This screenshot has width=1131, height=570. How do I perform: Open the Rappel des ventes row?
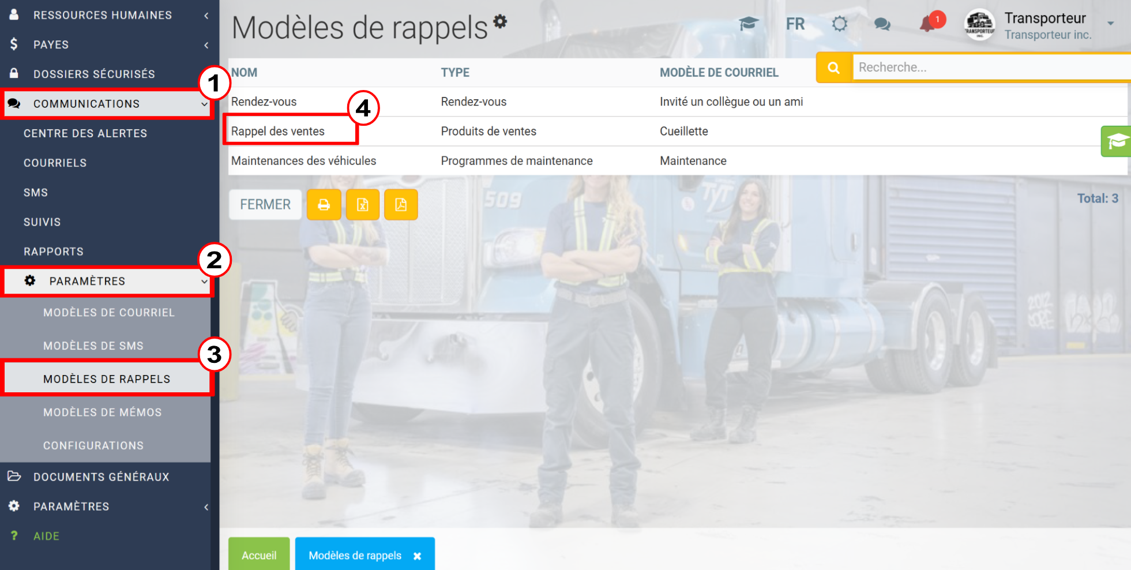point(278,131)
